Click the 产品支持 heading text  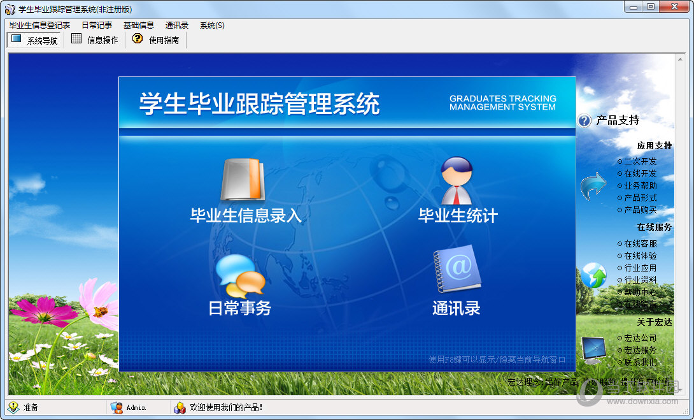[618, 120]
